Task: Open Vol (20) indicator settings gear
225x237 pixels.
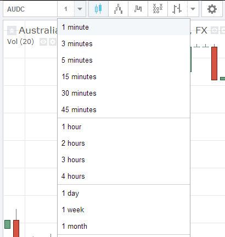Action: pos(53,42)
